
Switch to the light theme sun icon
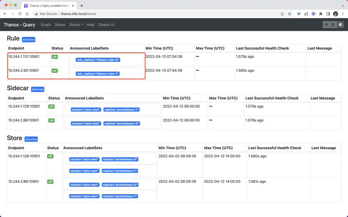click(x=326, y=24)
